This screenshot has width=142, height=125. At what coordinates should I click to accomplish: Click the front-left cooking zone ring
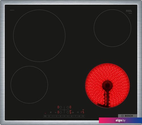[x=29, y=85]
